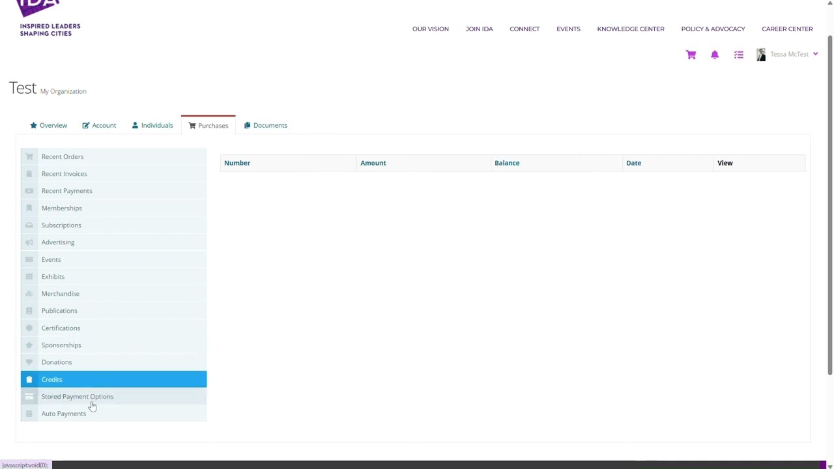Show Recent Payments list
Screen dimensions: 834x469
(x=113, y=191)
